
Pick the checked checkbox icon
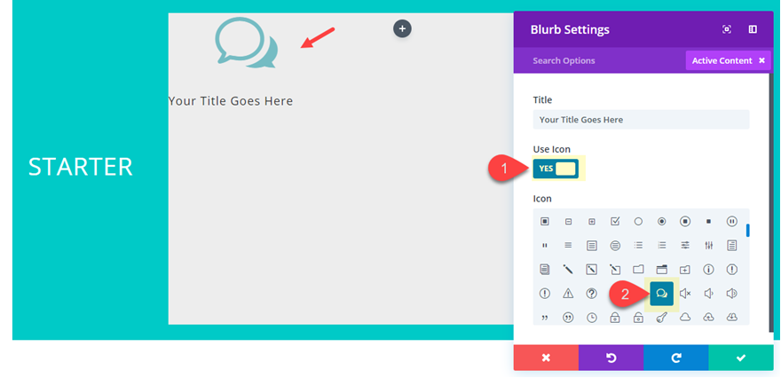(615, 222)
